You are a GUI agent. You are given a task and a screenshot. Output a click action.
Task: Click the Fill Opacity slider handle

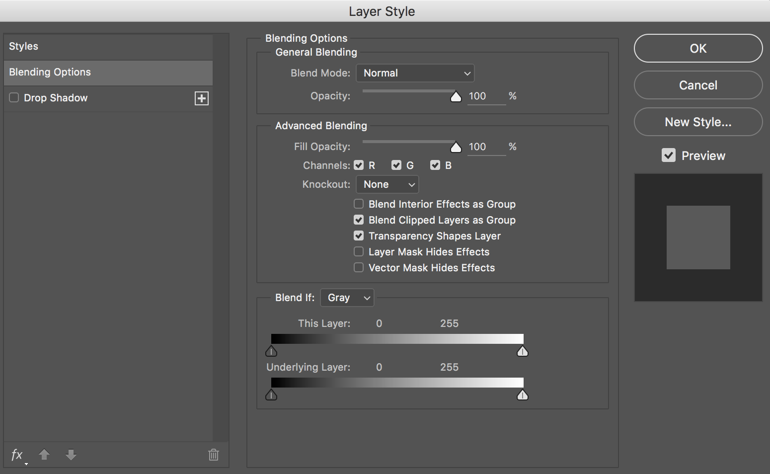click(456, 147)
